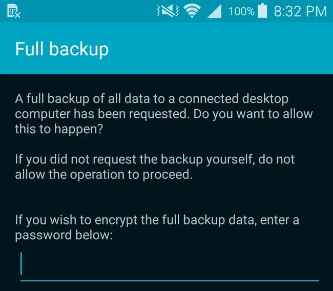The image size is (333, 291).
Task: Tap the Full backup title
Action: pyautogui.click(x=62, y=50)
